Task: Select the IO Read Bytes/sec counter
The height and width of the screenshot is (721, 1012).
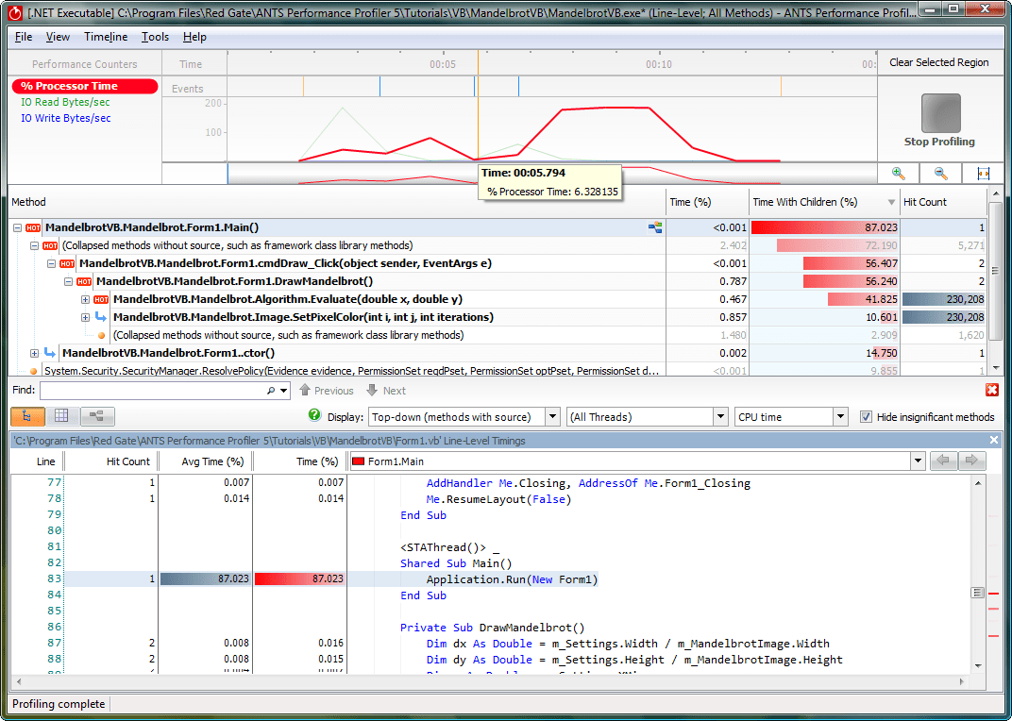Action: point(65,102)
